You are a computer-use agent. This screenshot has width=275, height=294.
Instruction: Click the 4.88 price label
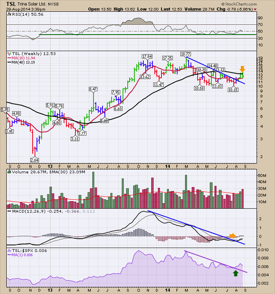(x=16, y=114)
